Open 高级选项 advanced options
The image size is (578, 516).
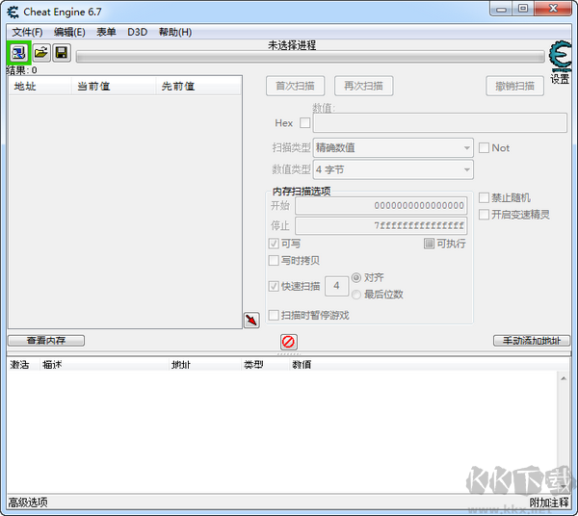pyautogui.click(x=28, y=503)
